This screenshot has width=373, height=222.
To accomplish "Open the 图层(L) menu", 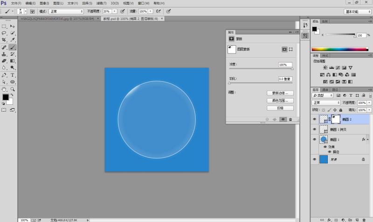I will pos(58,3).
